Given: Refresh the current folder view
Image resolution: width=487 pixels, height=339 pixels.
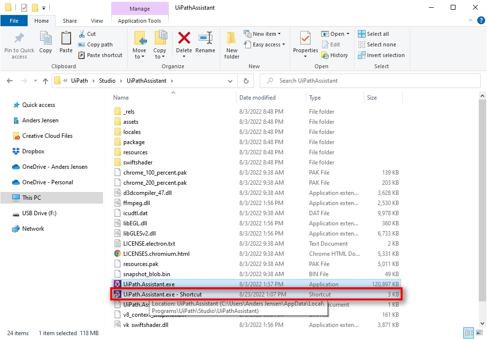Looking at the screenshot, I should coord(246,81).
